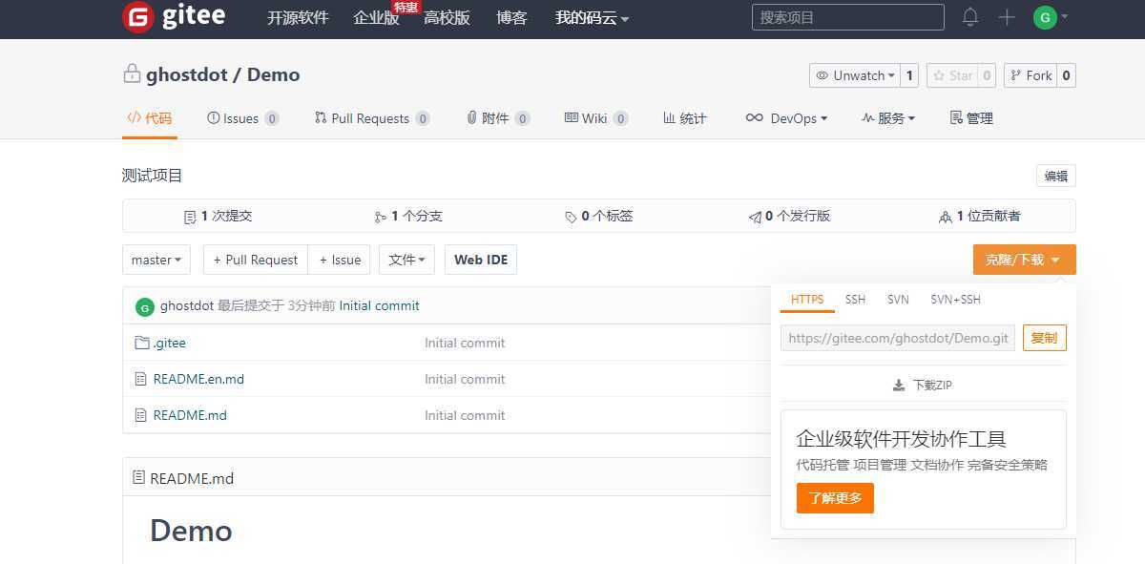This screenshot has width=1145, height=564.
Task: Click the 搜索项目 search field
Action: pyautogui.click(x=848, y=17)
